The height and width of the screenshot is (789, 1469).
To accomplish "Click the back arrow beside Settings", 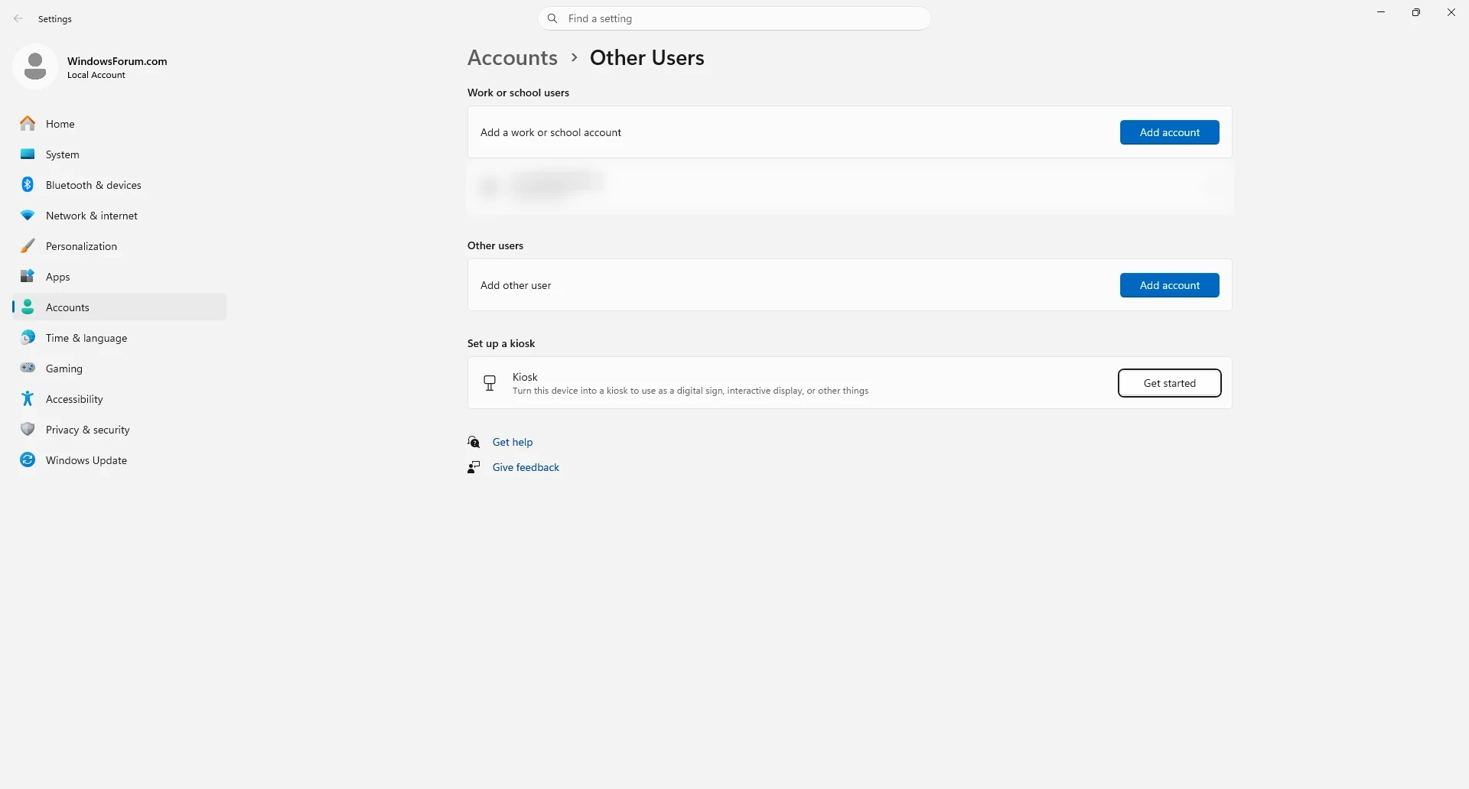I will 18,18.
